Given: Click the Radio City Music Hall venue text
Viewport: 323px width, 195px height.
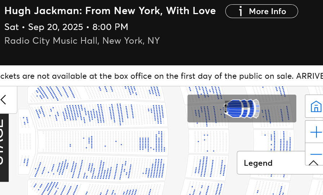Looking at the screenshot, I should 82,40.
